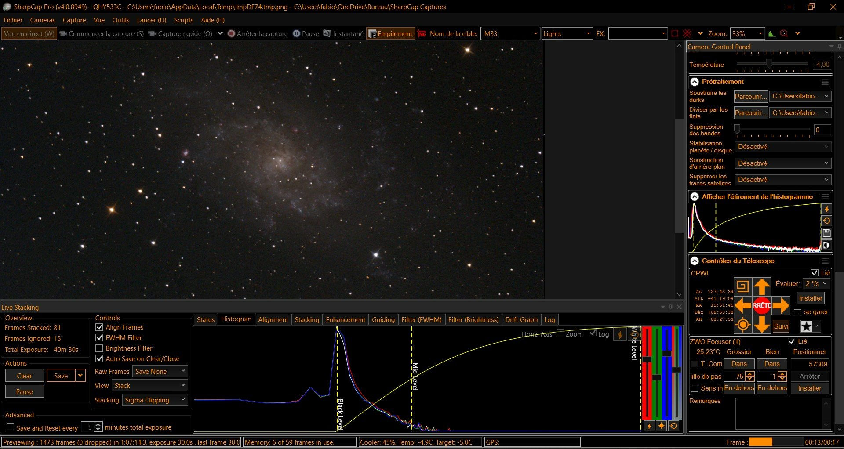Viewport: 844px width, 449px height.
Task: Switch to the Enhancement tab
Action: point(346,319)
